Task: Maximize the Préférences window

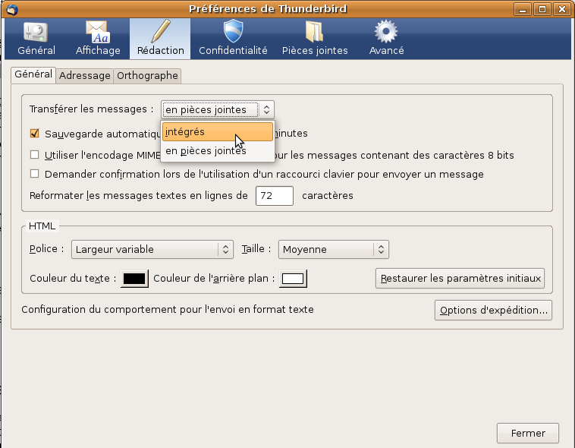Action: click(x=542, y=9)
